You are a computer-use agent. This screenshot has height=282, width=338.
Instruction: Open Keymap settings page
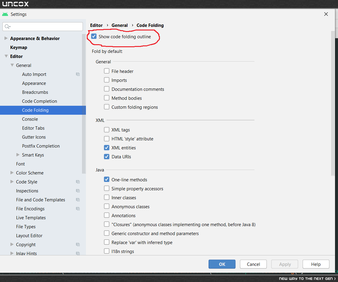pos(18,47)
